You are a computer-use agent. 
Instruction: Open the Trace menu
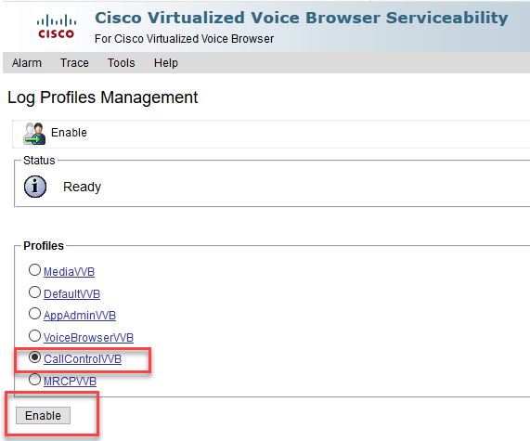point(74,63)
